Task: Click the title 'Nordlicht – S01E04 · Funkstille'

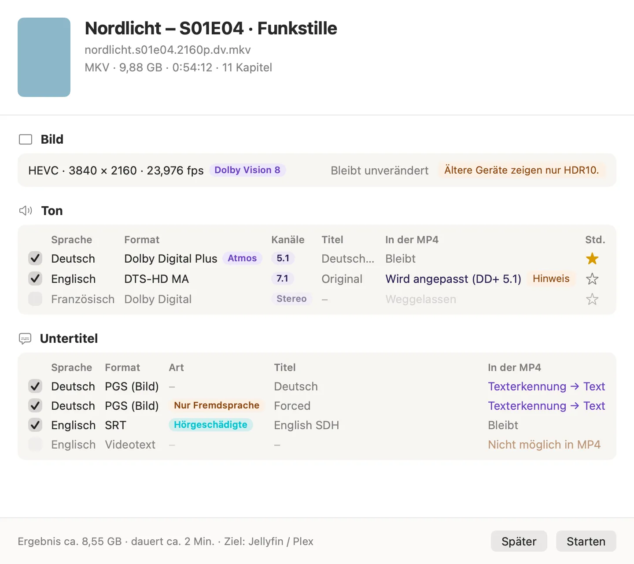Action: pyautogui.click(x=211, y=28)
